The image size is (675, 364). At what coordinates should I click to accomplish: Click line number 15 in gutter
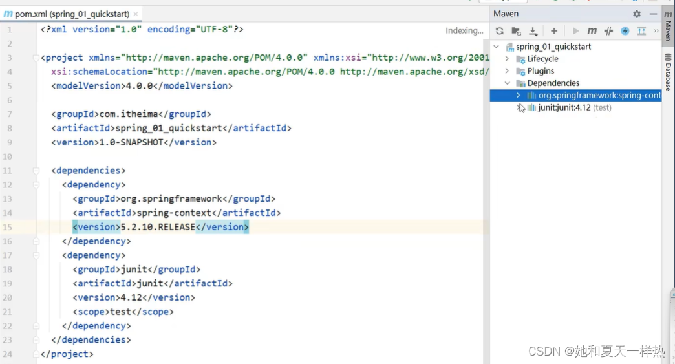[x=7, y=227]
